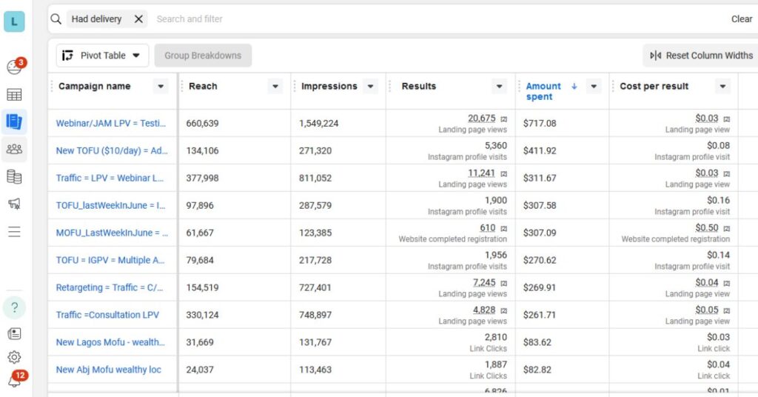The image size is (758, 397).
Task: Open the TOFU_lastWeekInJune campaign link
Action: click(x=111, y=205)
